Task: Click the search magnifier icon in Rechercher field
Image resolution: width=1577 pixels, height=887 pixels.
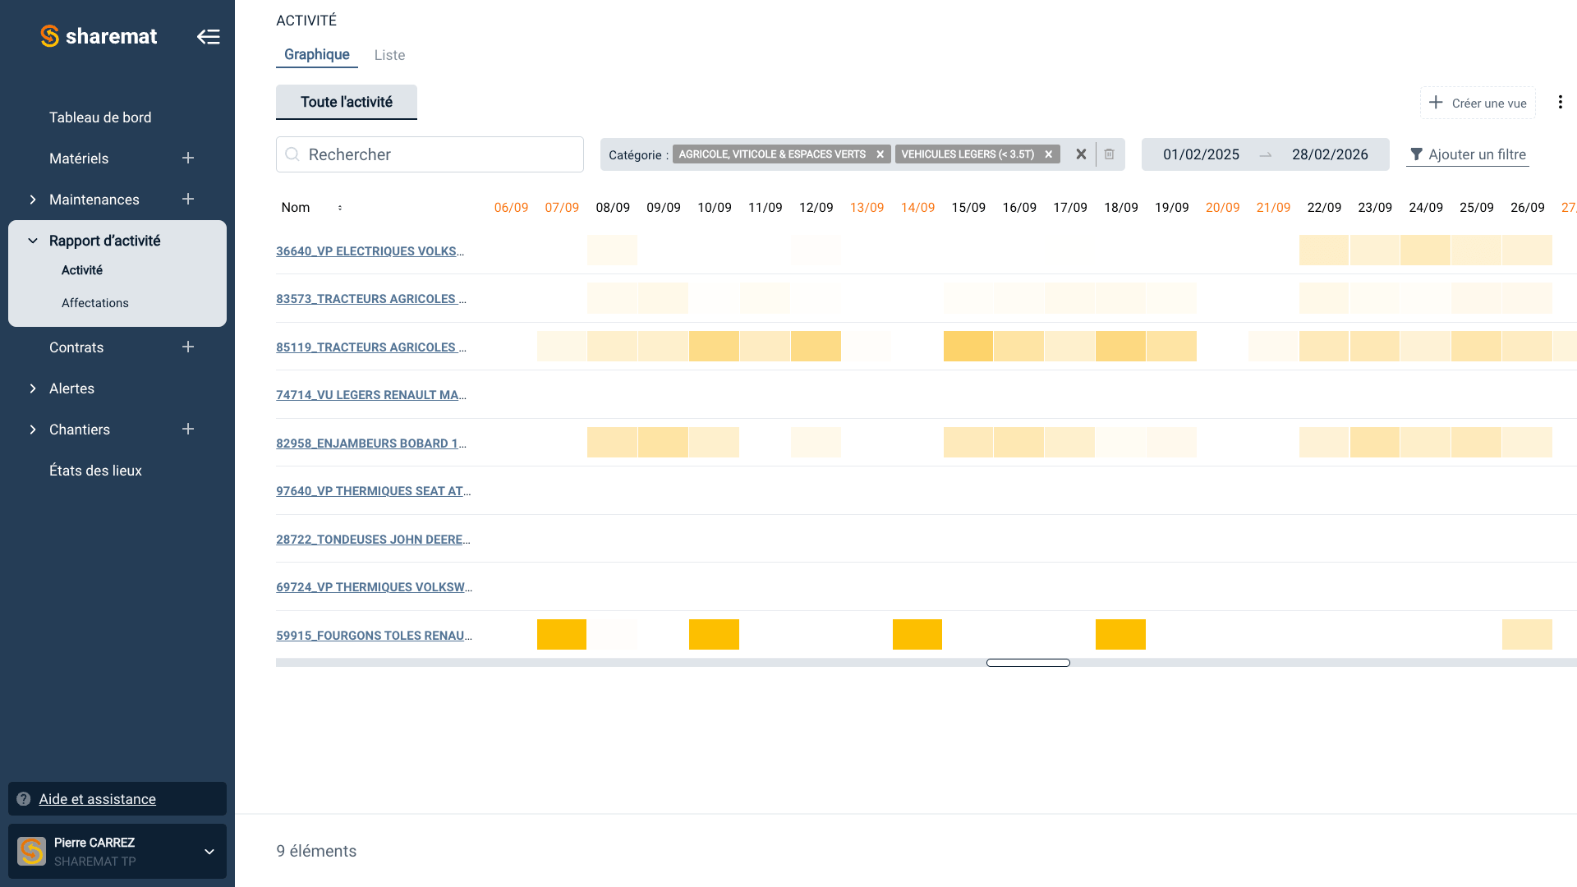Action: tap(292, 154)
